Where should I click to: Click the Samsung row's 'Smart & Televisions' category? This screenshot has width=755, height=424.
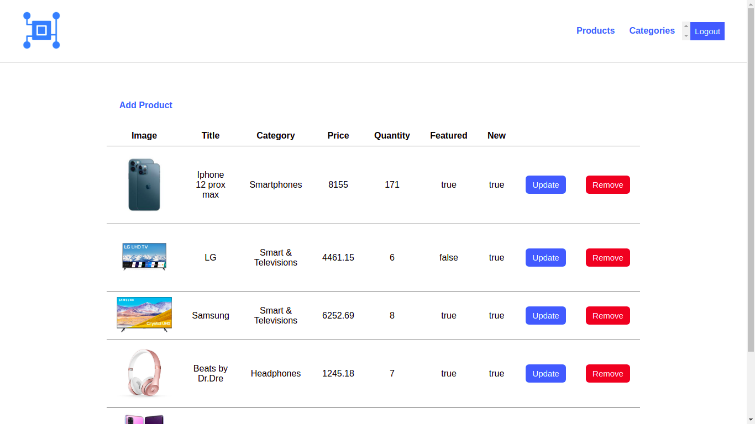(x=276, y=316)
